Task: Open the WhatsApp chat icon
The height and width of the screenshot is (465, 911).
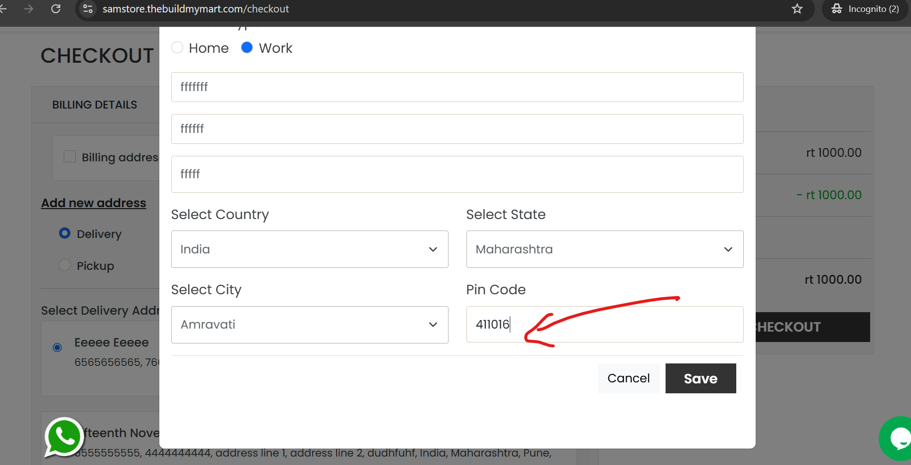Action: point(64,437)
